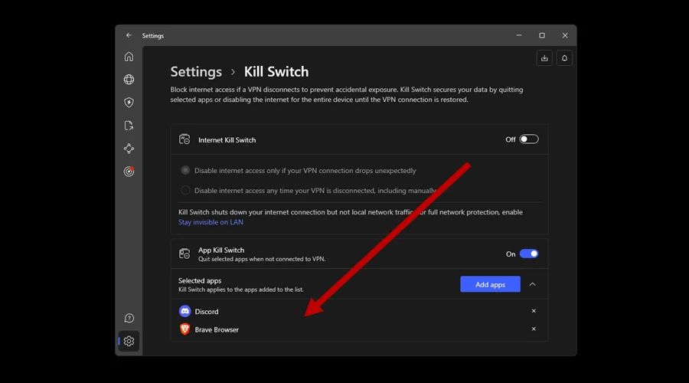Open the Meshnet nodes icon in sidebar

[x=129, y=149]
